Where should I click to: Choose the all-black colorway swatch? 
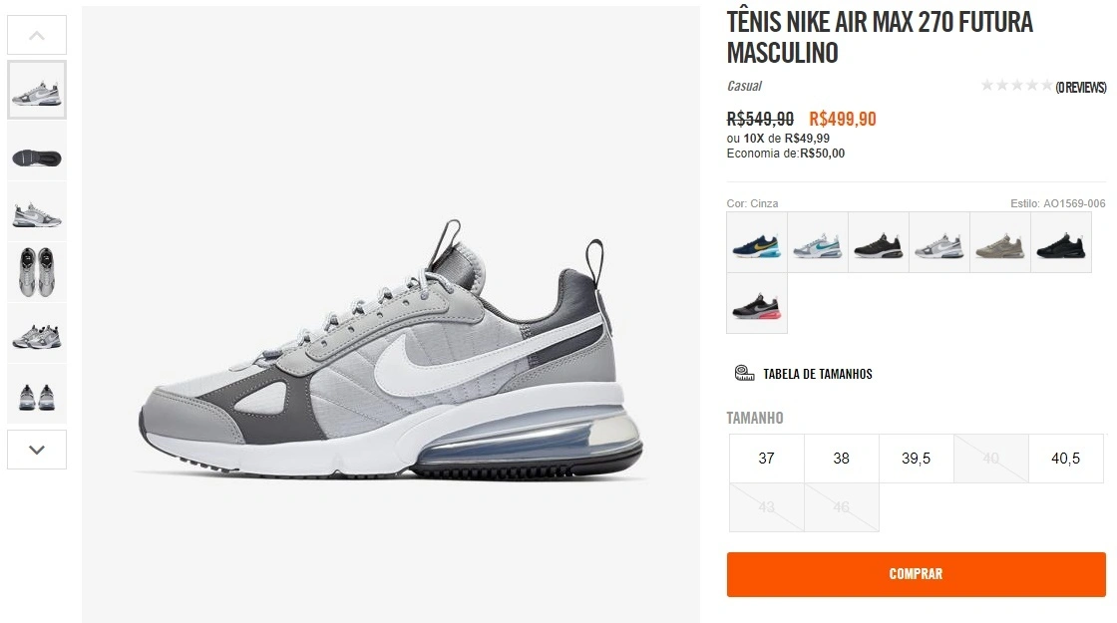click(x=1061, y=242)
